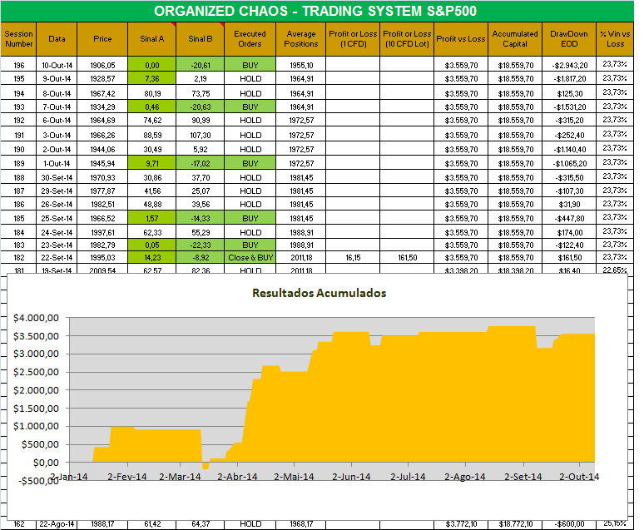Click chart title 'Resultados Acumulados'
Viewport: 644px width, 530px height.
coord(320,293)
